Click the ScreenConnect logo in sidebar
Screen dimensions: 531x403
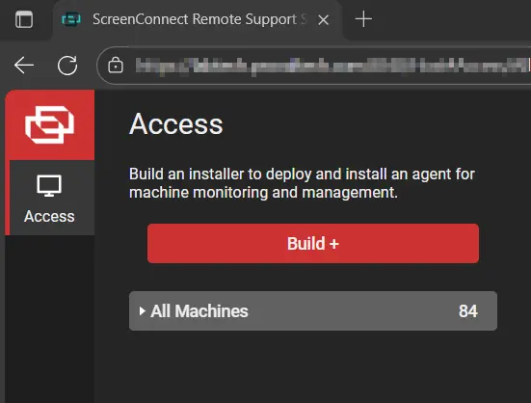[x=50, y=125]
